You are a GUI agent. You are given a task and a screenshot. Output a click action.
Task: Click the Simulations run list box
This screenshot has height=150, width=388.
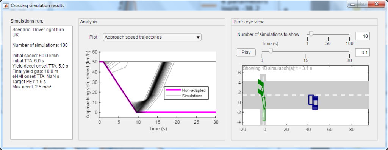coord(42,82)
